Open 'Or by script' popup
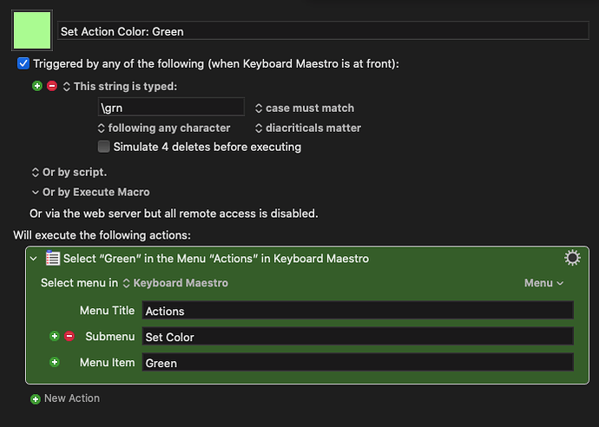Image resolution: width=599 pixels, height=427 pixels. 69,172
